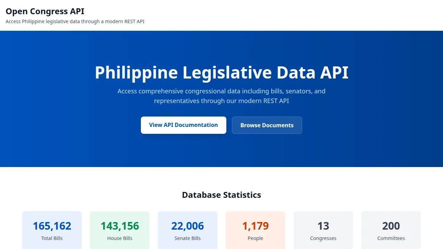The width and height of the screenshot is (443, 249).
Task: Select the House Bills statistic card
Action: (120, 230)
